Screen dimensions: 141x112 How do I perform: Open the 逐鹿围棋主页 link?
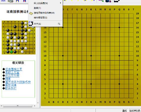click(x=14, y=69)
